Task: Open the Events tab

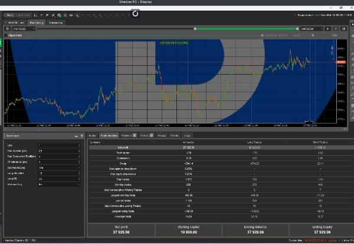Action: [175, 136]
